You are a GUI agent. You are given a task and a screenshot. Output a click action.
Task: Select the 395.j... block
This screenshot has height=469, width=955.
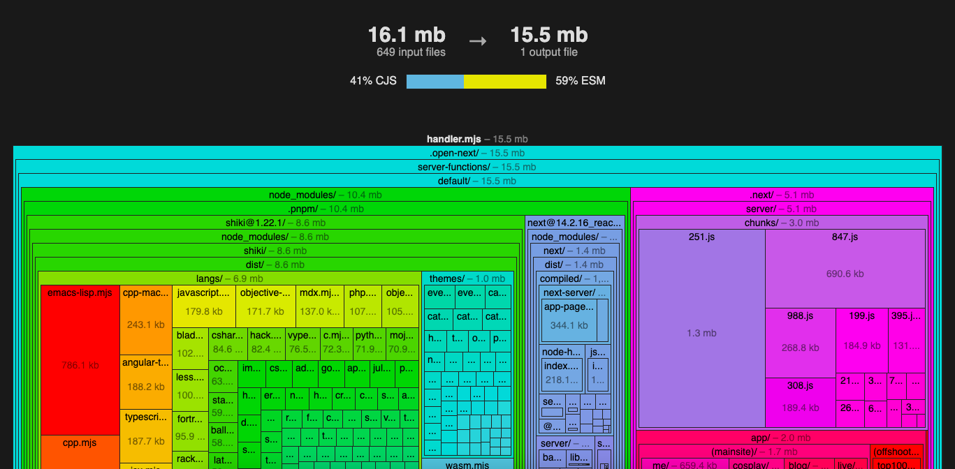(907, 341)
